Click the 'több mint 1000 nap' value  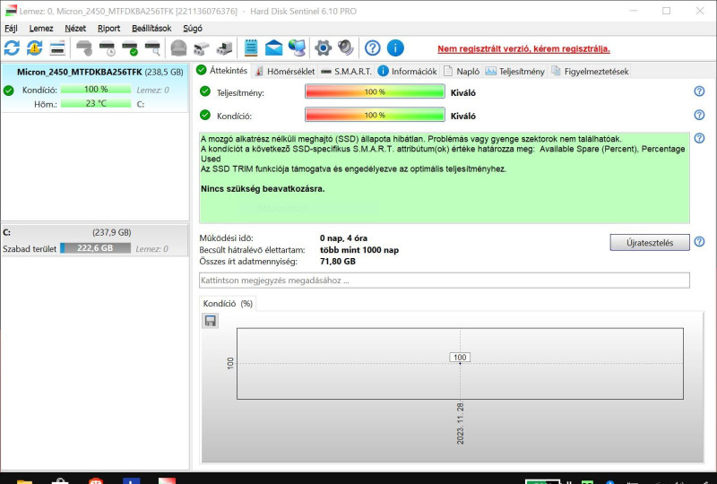[359, 250]
